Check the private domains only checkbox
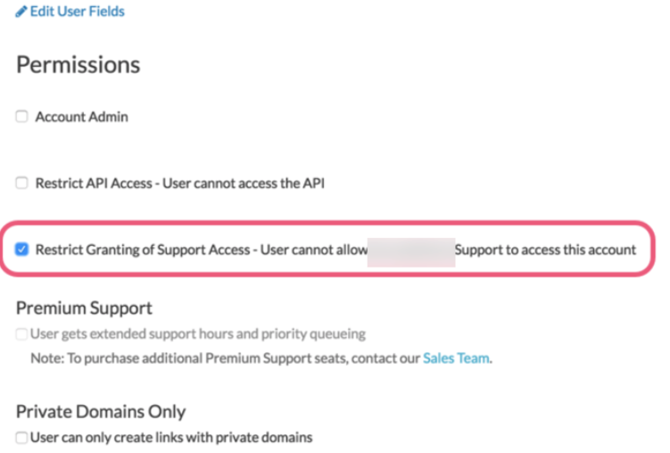The image size is (670, 453). coord(21,437)
